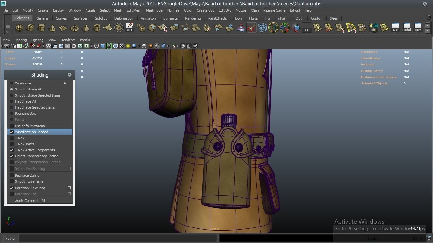The image size is (433, 243).
Task: Uncheck Wireframe on Shaded
Action: tap(12, 132)
